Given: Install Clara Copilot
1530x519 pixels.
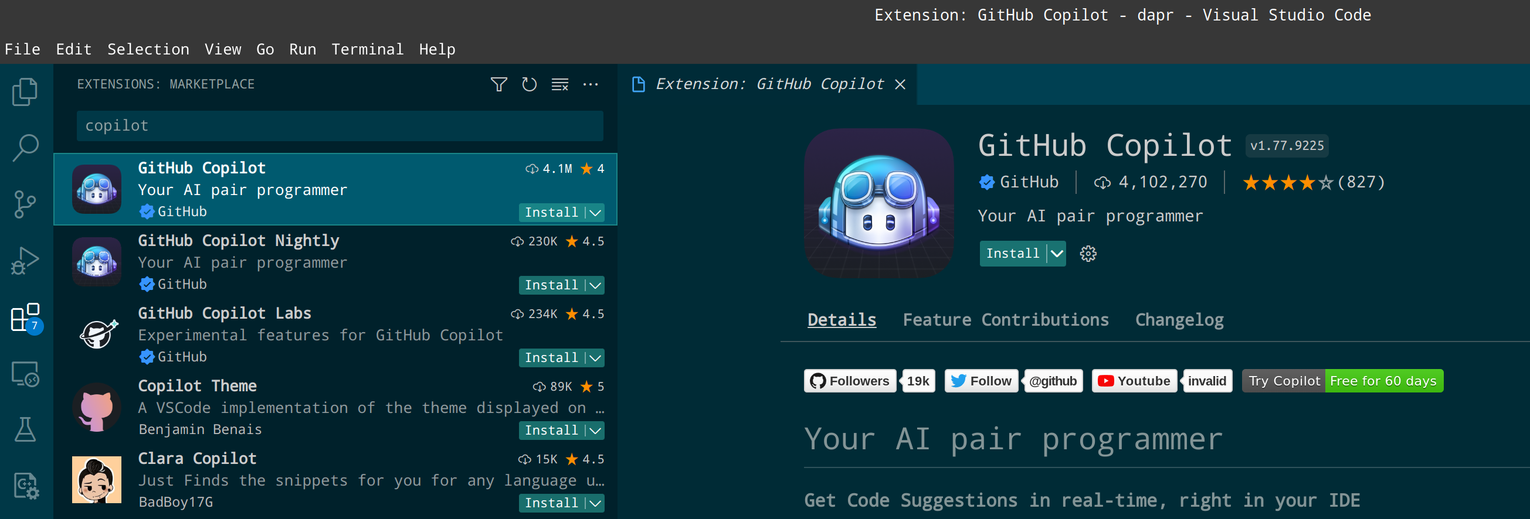Looking at the screenshot, I should (551, 503).
